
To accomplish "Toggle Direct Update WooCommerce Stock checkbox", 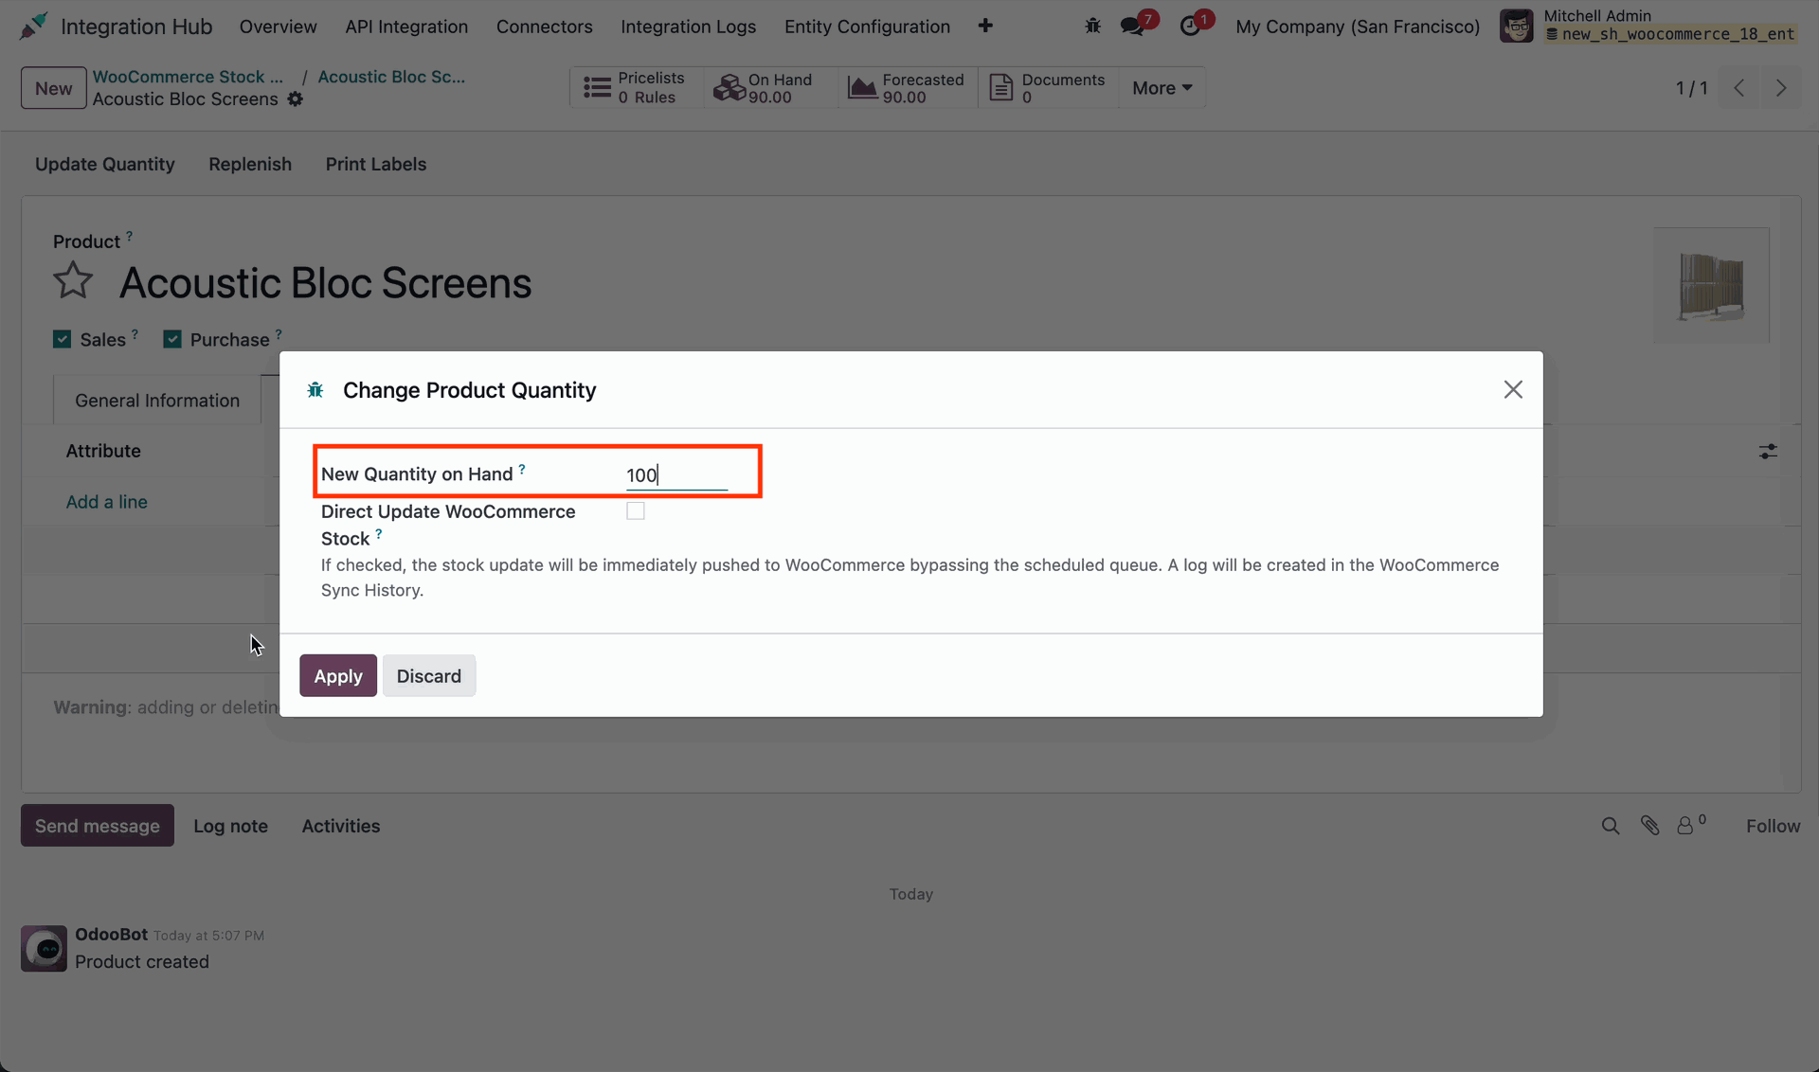I will (x=636, y=511).
